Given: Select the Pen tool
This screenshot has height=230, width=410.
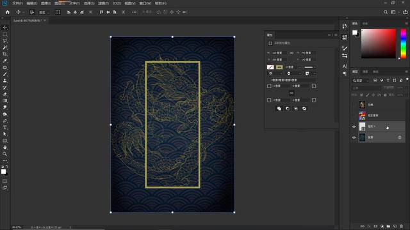Looking at the screenshot, I should click(4, 121).
